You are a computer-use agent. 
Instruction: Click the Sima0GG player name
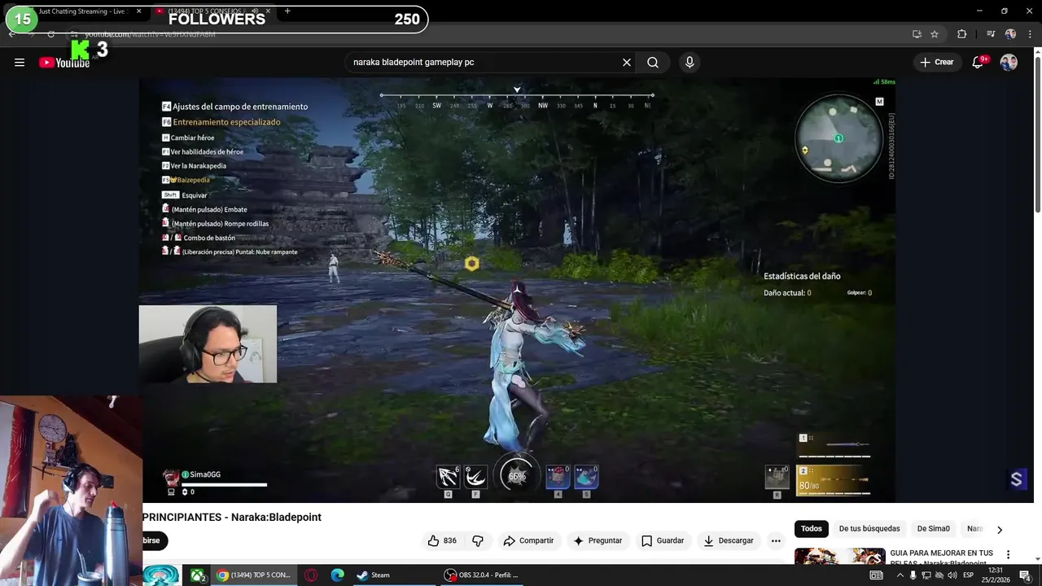pyautogui.click(x=205, y=474)
